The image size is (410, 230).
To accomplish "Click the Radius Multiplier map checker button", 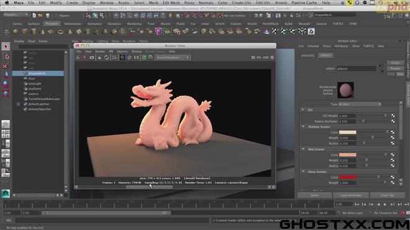I will coord(393,122).
